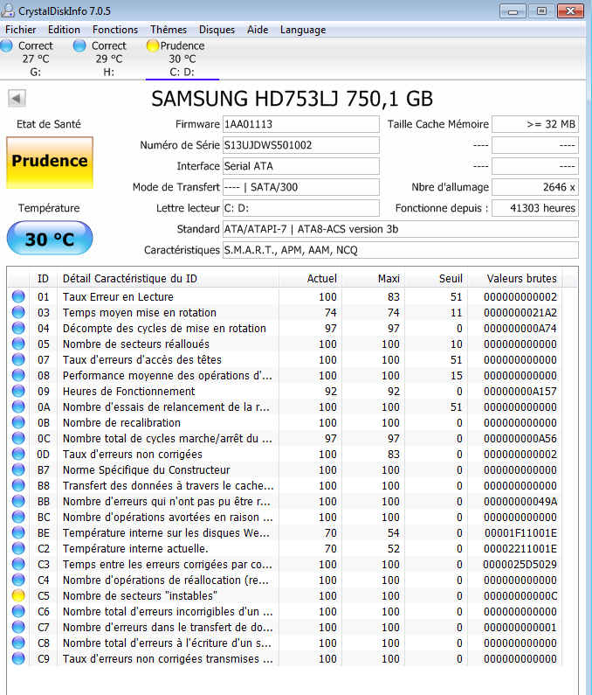592x695 pixels.
Task: Click the blue status icon for ID B7
Action: [x=18, y=469]
